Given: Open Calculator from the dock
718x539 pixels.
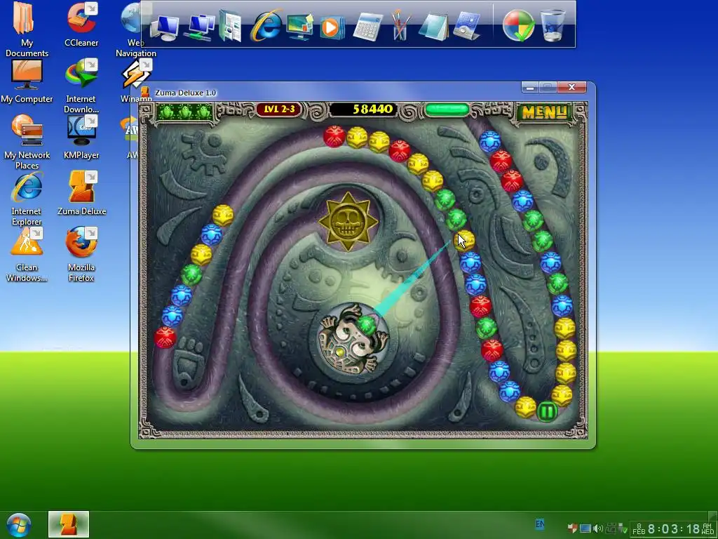Looking at the screenshot, I should [x=367, y=27].
